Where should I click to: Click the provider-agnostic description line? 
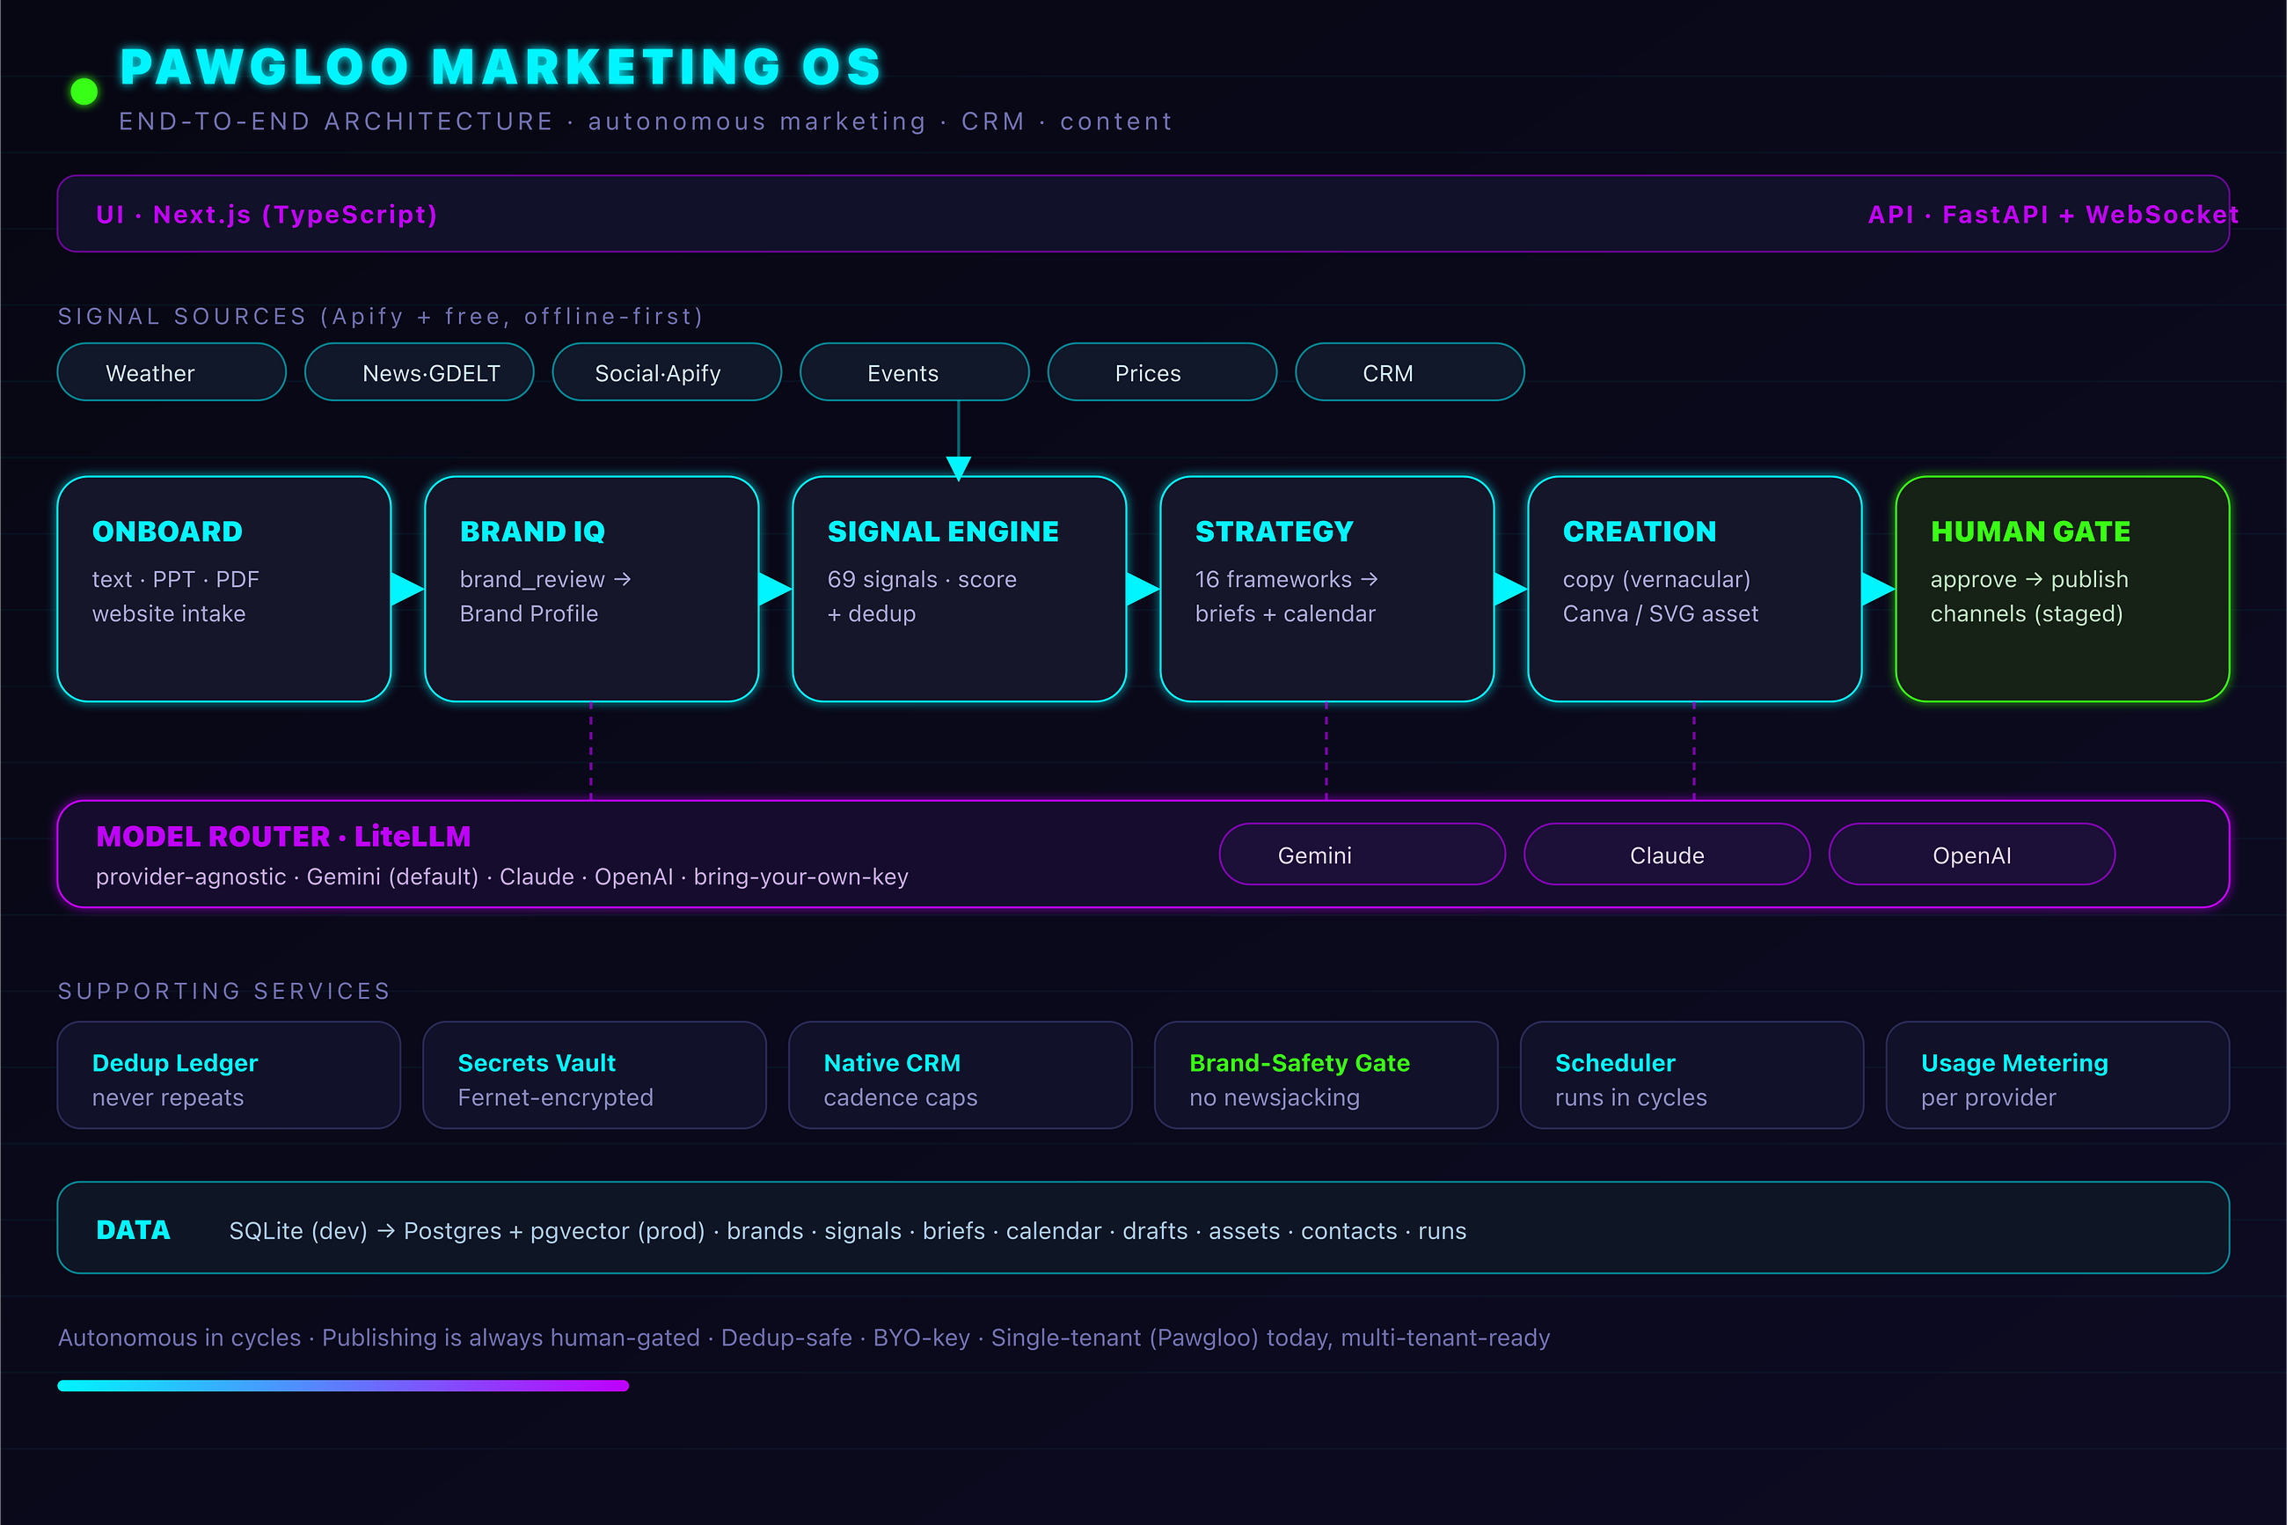tap(501, 877)
